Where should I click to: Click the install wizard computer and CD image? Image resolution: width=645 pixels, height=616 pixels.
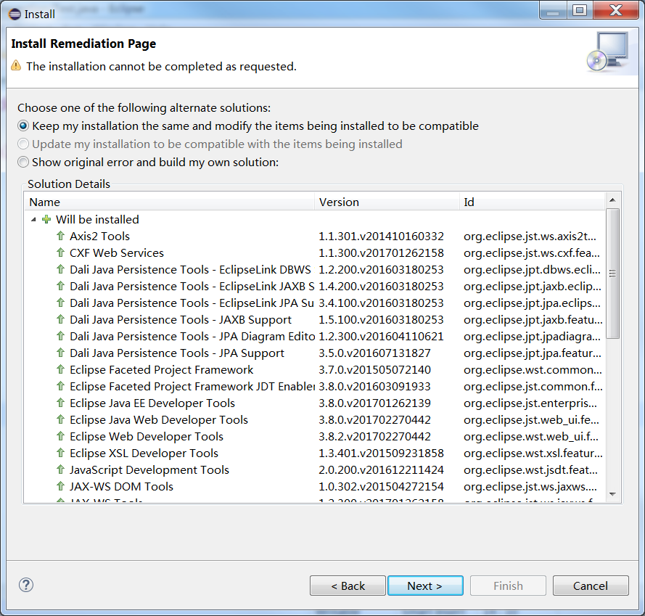pyautogui.click(x=607, y=52)
